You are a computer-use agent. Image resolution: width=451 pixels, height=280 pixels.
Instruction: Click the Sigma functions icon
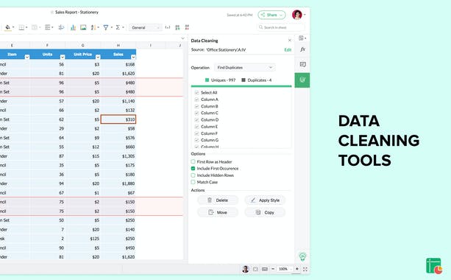click(x=118, y=27)
